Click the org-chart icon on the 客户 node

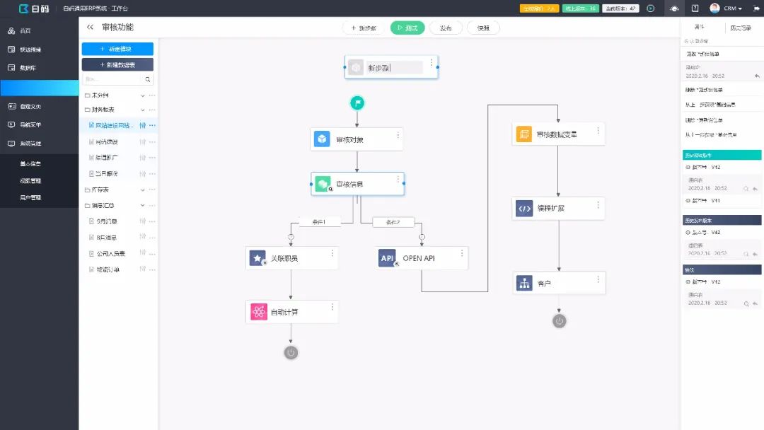pos(524,283)
